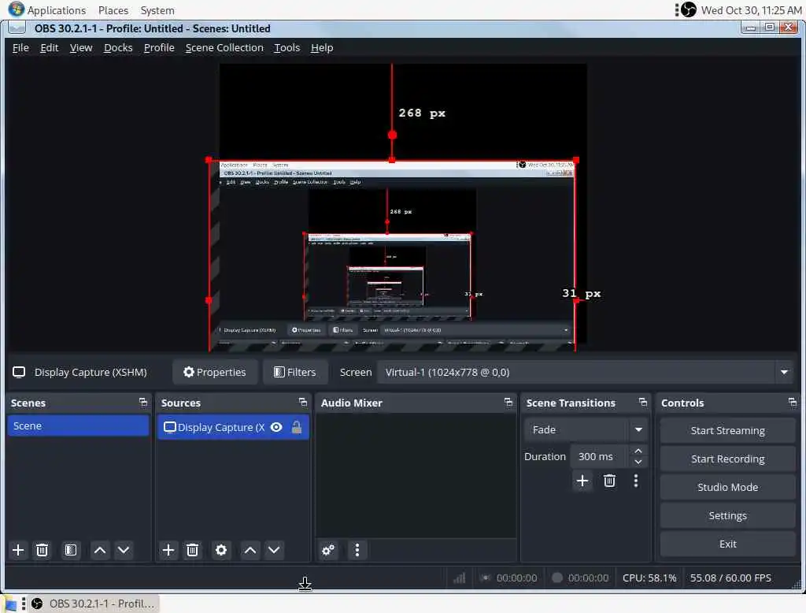
Task: Open scene filters icon in Scenes panel
Action: tap(71, 550)
